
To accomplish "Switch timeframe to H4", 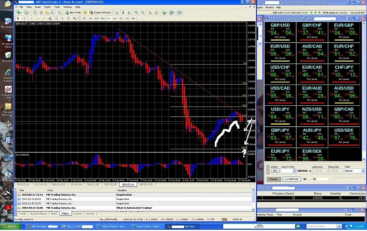I will click(115, 18).
